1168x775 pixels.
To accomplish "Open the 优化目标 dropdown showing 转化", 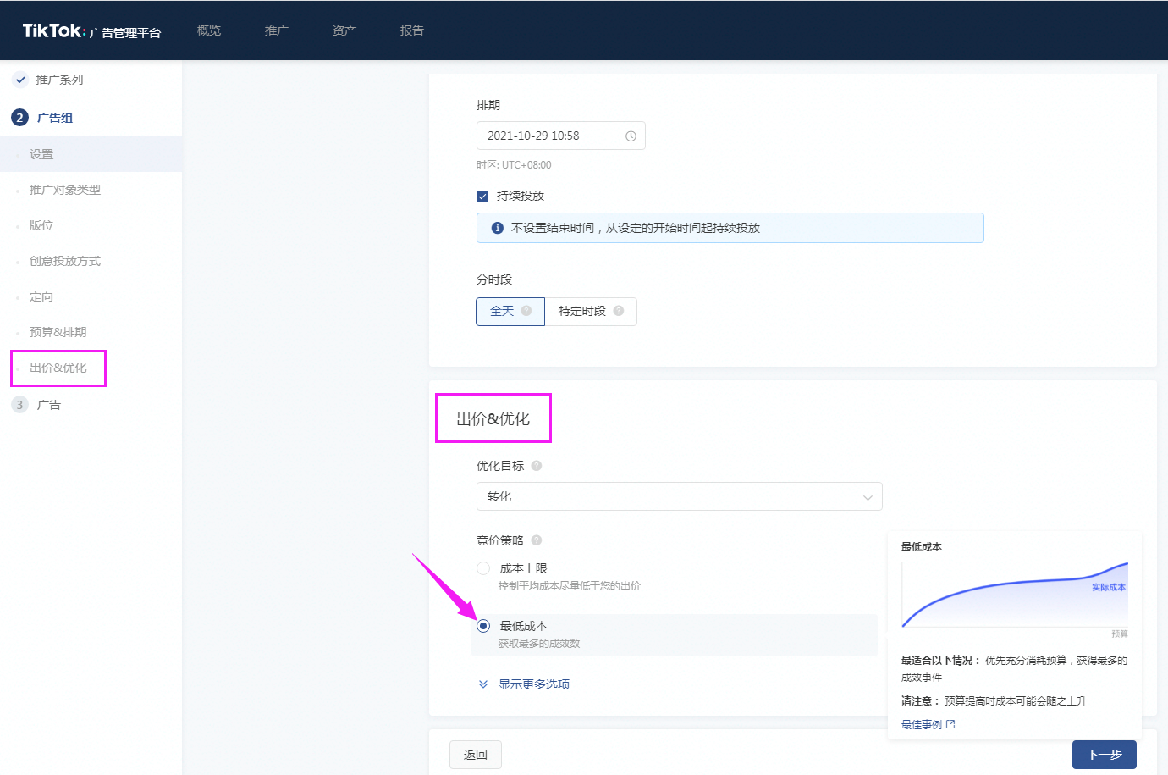I will point(679,496).
